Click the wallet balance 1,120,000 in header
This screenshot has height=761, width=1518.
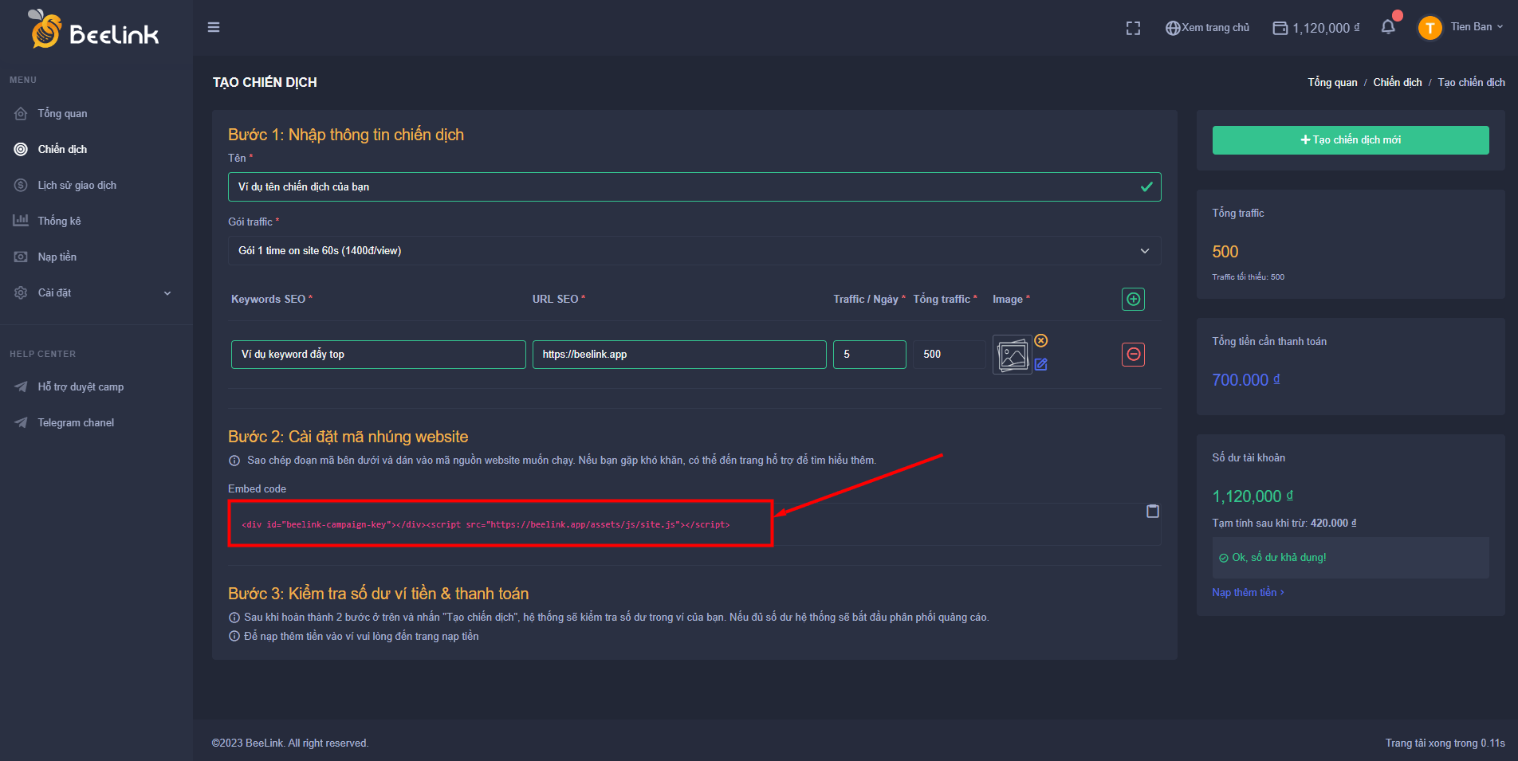[x=1316, y=28]
